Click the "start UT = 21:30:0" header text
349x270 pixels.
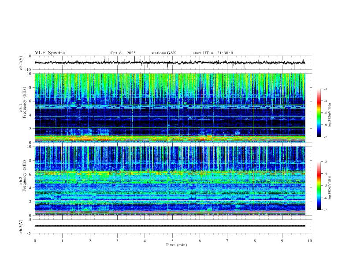(213, 53)
